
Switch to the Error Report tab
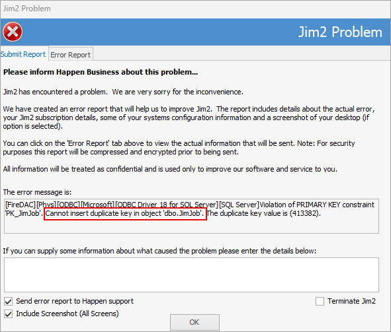pos(71,55)
